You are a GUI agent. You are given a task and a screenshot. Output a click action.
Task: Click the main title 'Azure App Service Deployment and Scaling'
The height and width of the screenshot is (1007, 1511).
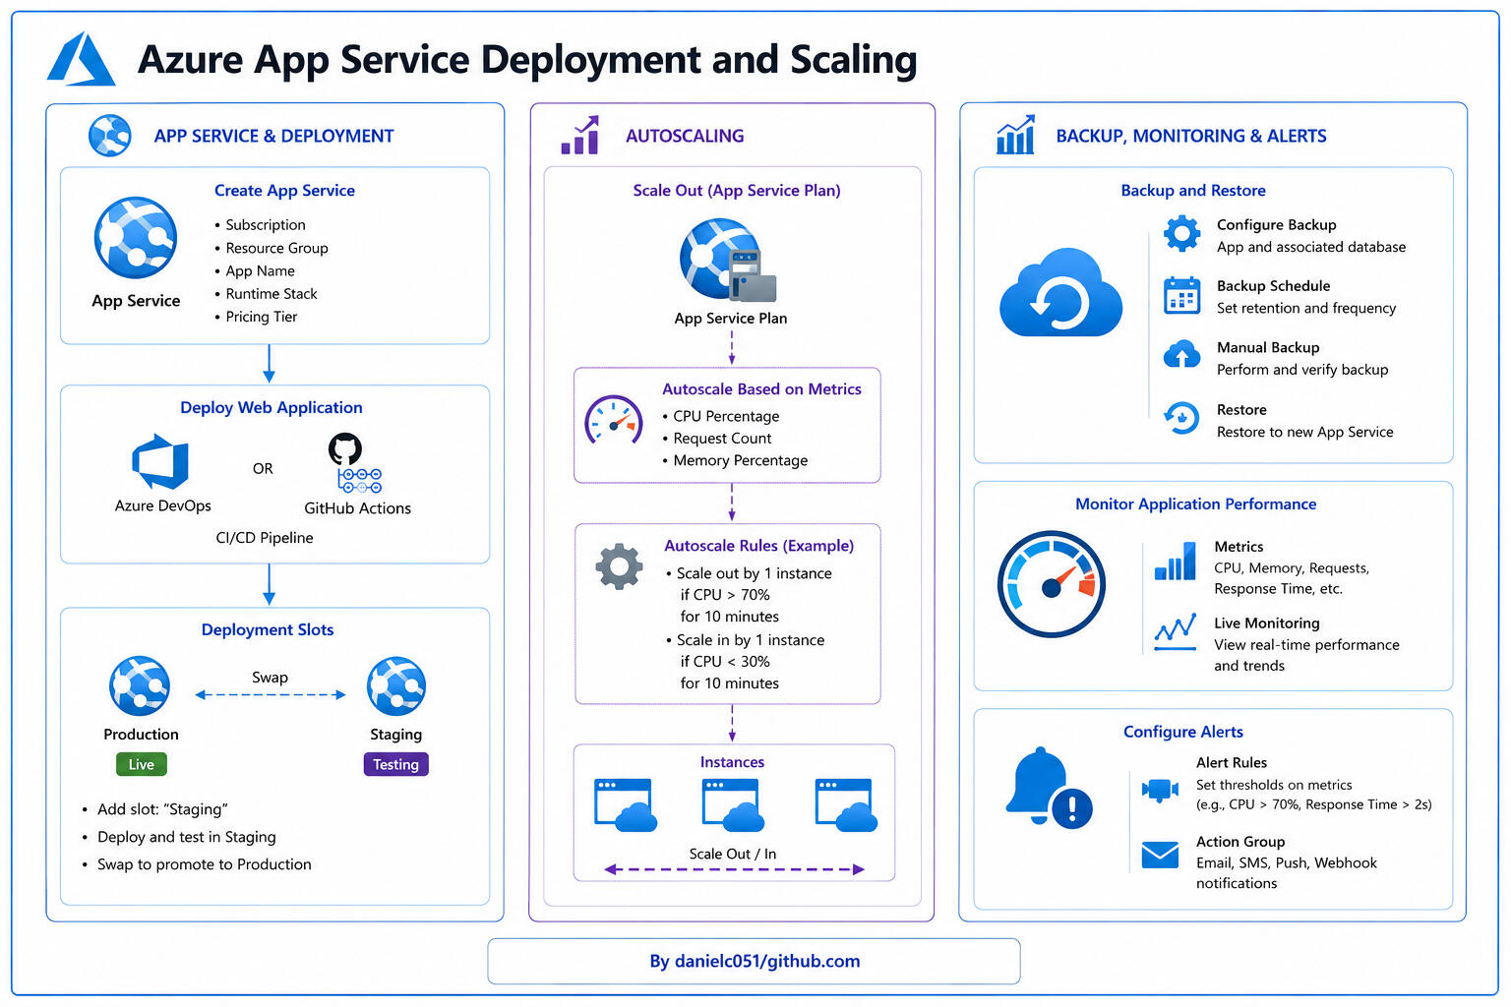coord(527,60)
